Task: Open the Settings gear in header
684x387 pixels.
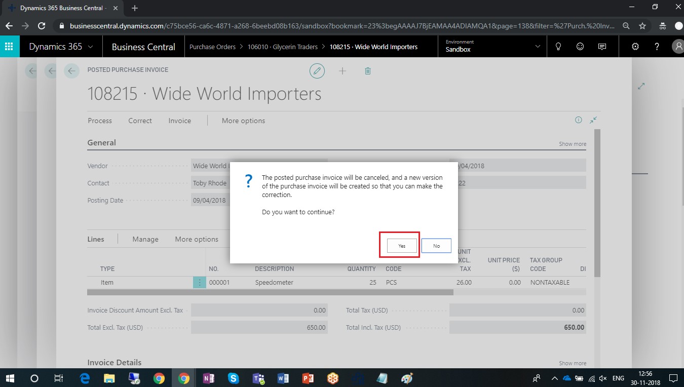Action: pos(635,47)
